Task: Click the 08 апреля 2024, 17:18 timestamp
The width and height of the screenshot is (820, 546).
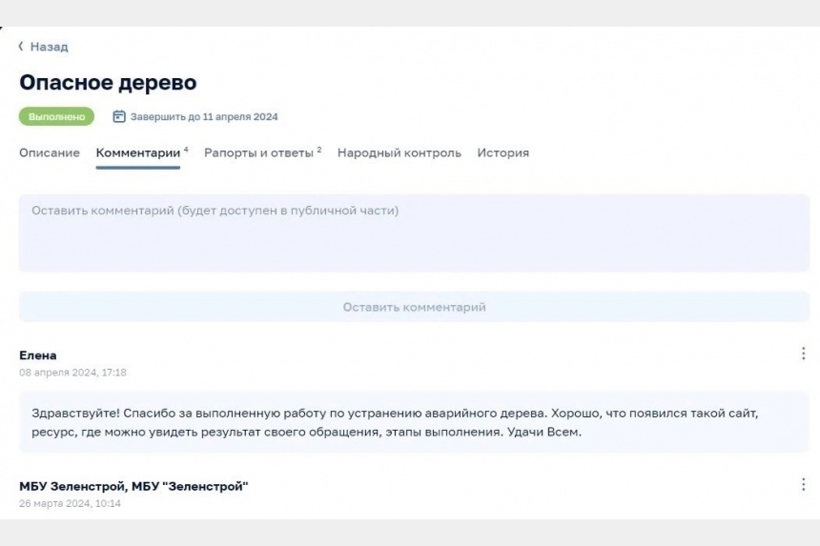Action: point(72,373)
